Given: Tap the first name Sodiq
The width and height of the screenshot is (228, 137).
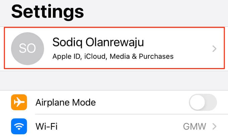Looking at the screenshot, I should pos(65,43).
